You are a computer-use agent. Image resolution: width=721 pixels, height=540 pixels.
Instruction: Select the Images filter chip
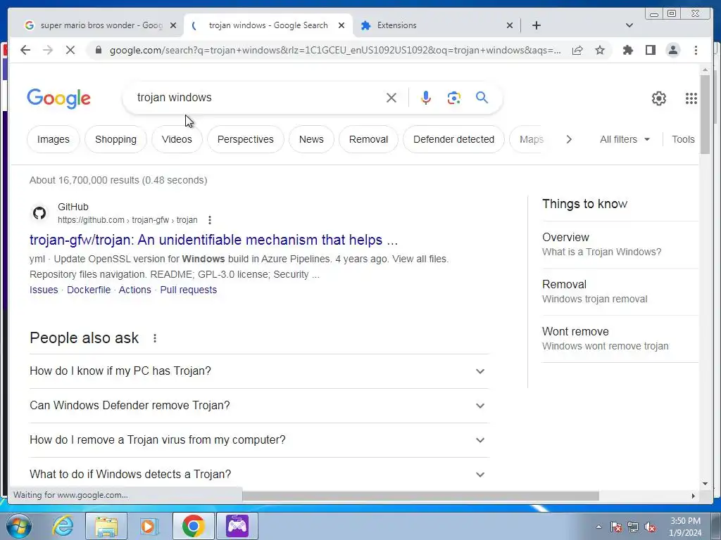(54, 139)
